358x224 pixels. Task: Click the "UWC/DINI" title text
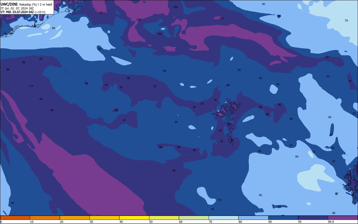pos(9,4)
